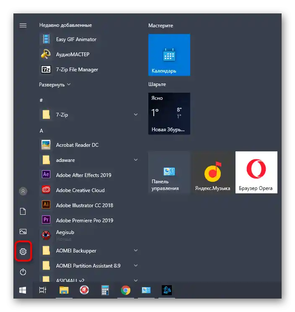The width and height of the screenshot is (295, 312).
Task: Open Settings via the gear icon
Action: click(x=23, y=252)
